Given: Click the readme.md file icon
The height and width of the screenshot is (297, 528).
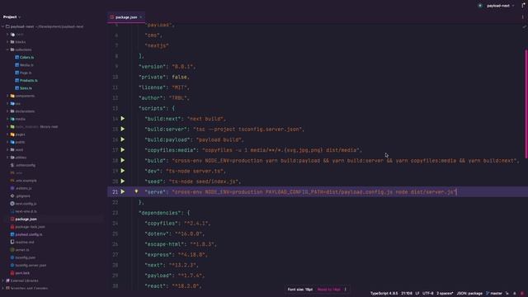Looking at the screenshot, I should click(x=12, y=242).
